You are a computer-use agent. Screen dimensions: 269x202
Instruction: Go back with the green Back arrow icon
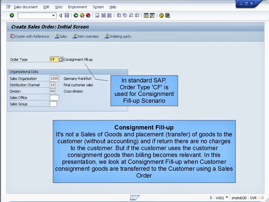[76, 16]
